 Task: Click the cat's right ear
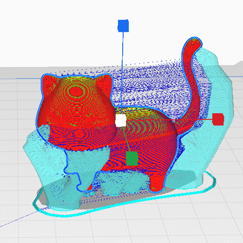click(x=104, y=83)
